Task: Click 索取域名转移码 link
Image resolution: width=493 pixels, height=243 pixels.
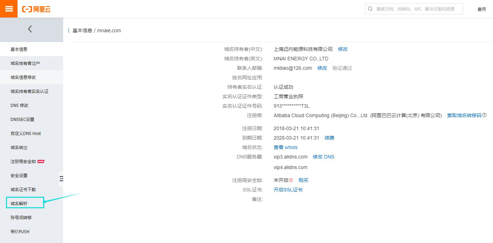Action: pos(464,115)
